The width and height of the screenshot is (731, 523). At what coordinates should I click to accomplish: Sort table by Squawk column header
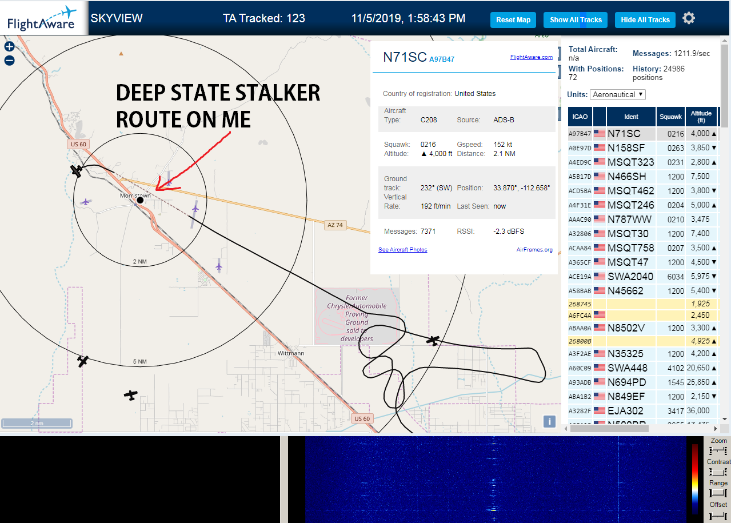pyautogui.click(x=670, y=117)
